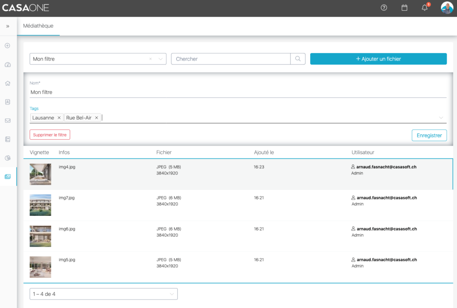Clear the Mon filtre selection
This screenshot has height=308, width=457.
tap(150, 59)
